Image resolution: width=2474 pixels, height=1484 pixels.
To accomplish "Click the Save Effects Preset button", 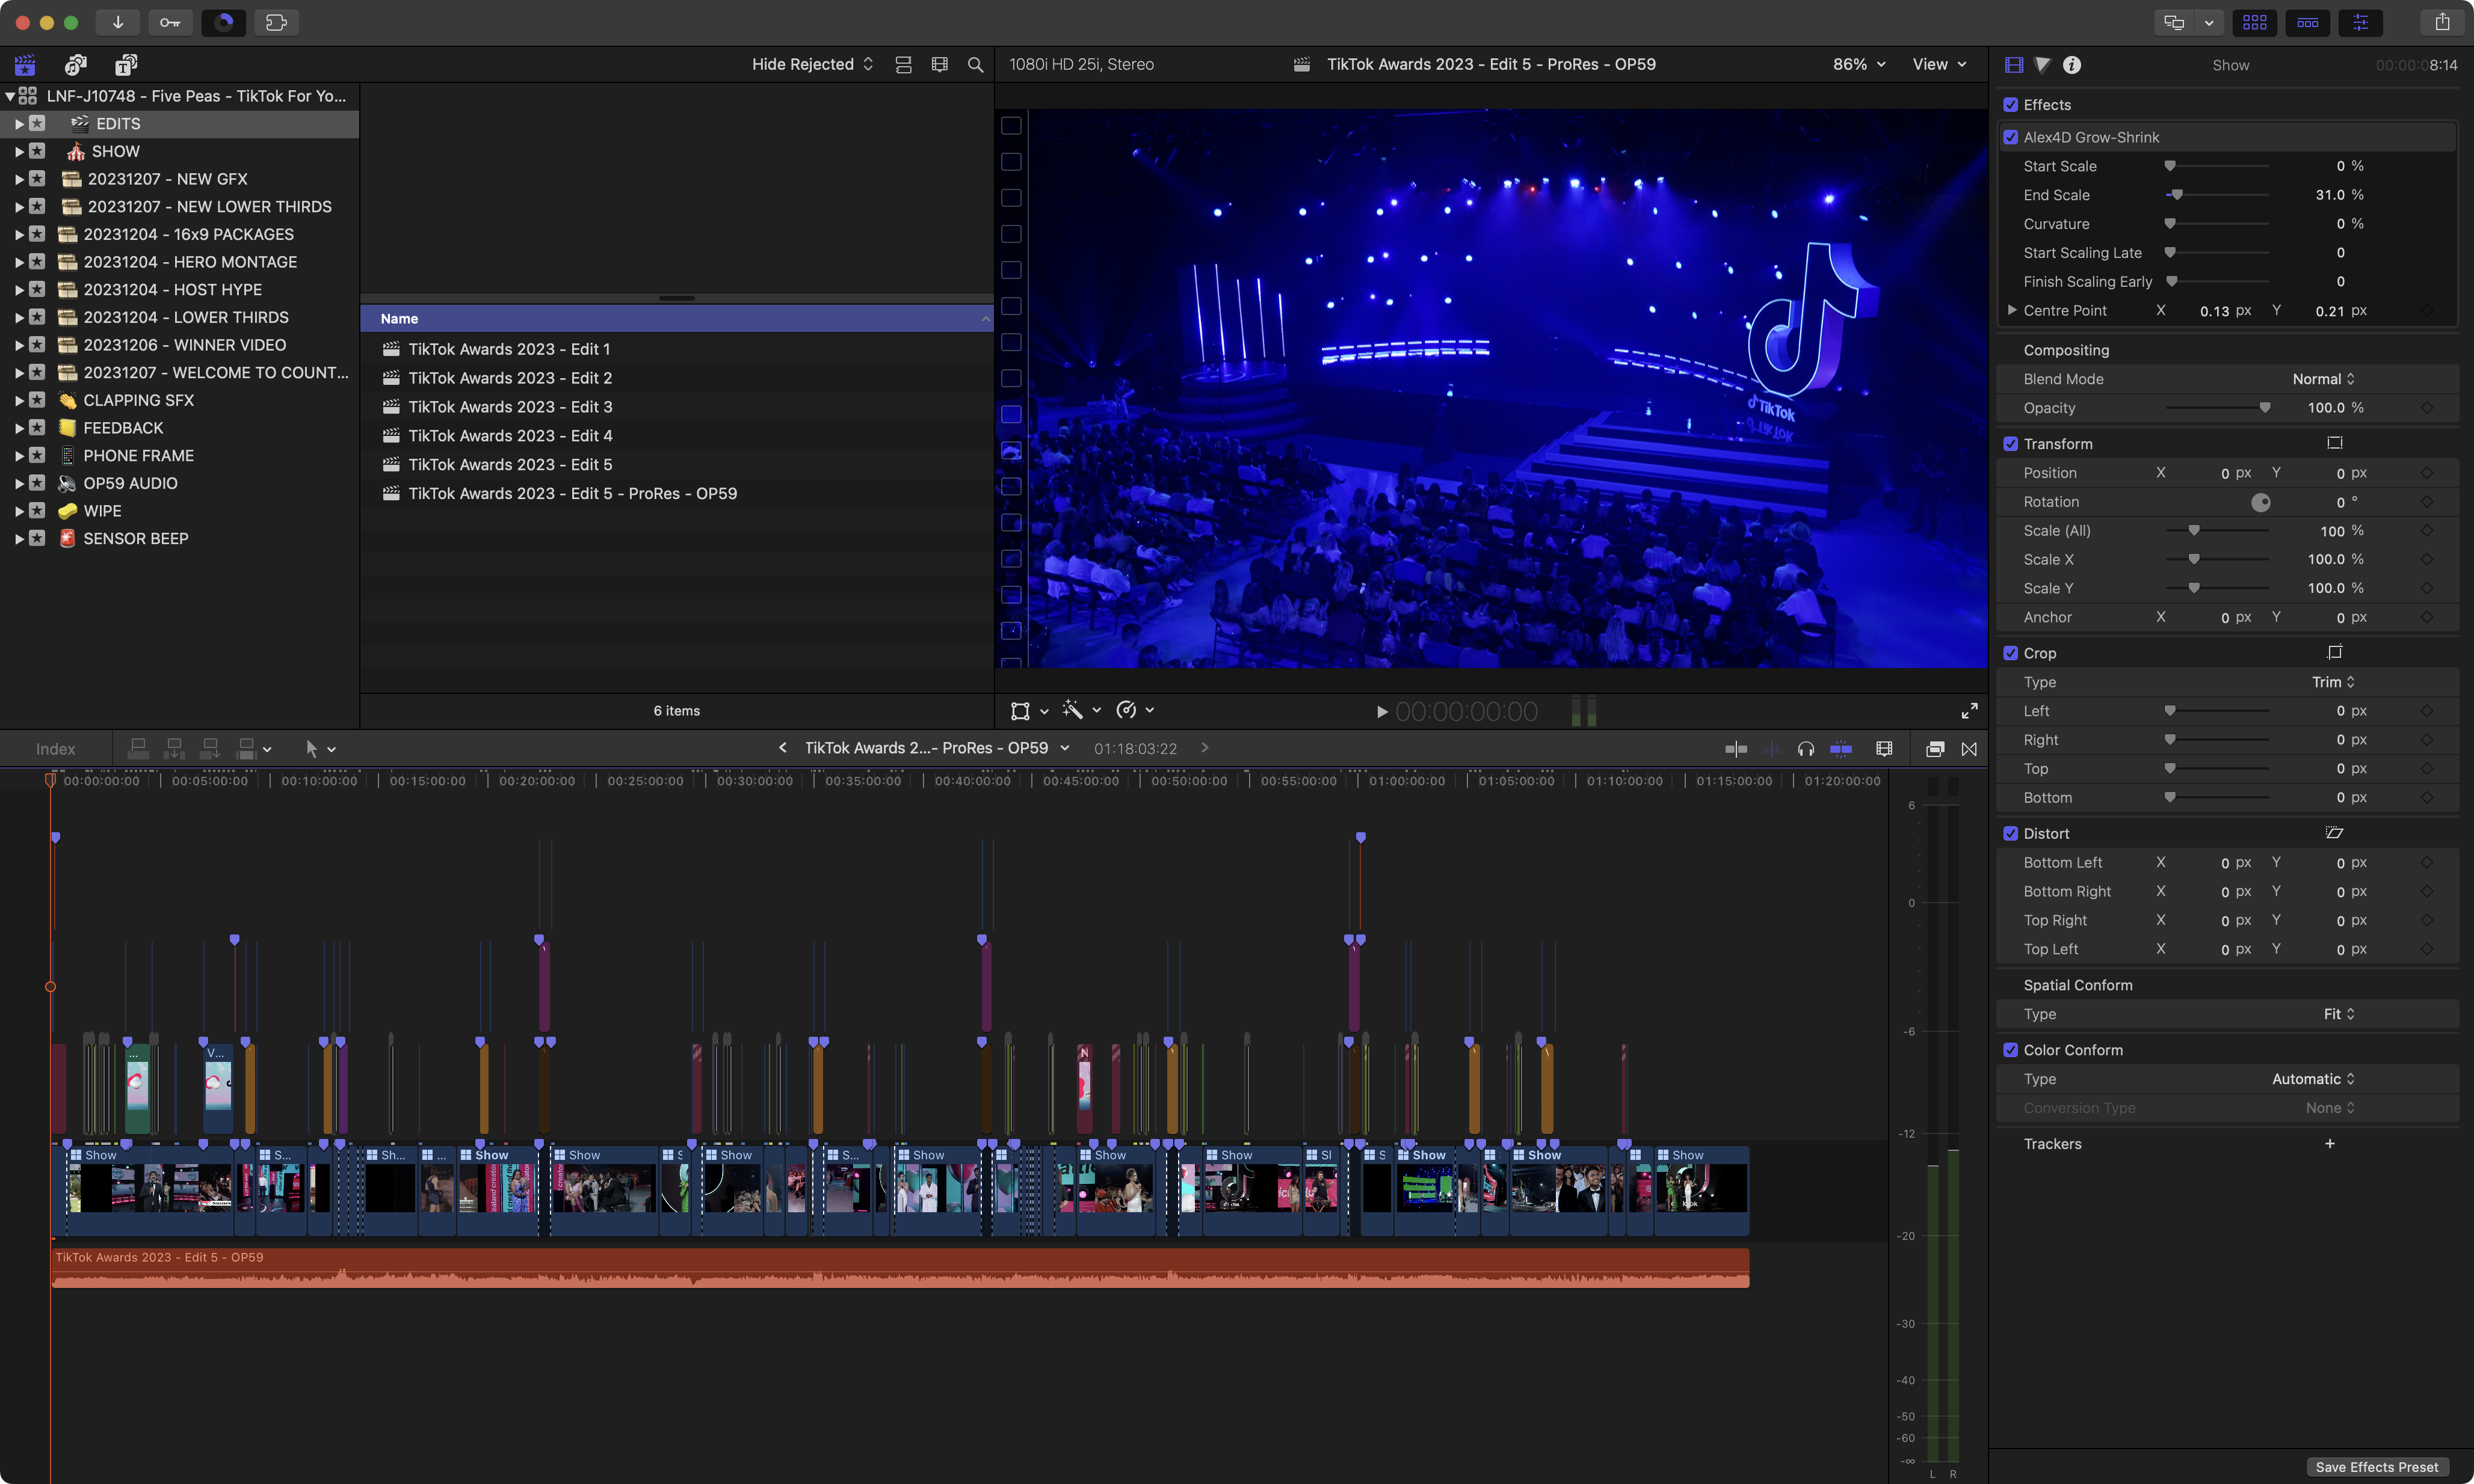I will 2376,1467.
